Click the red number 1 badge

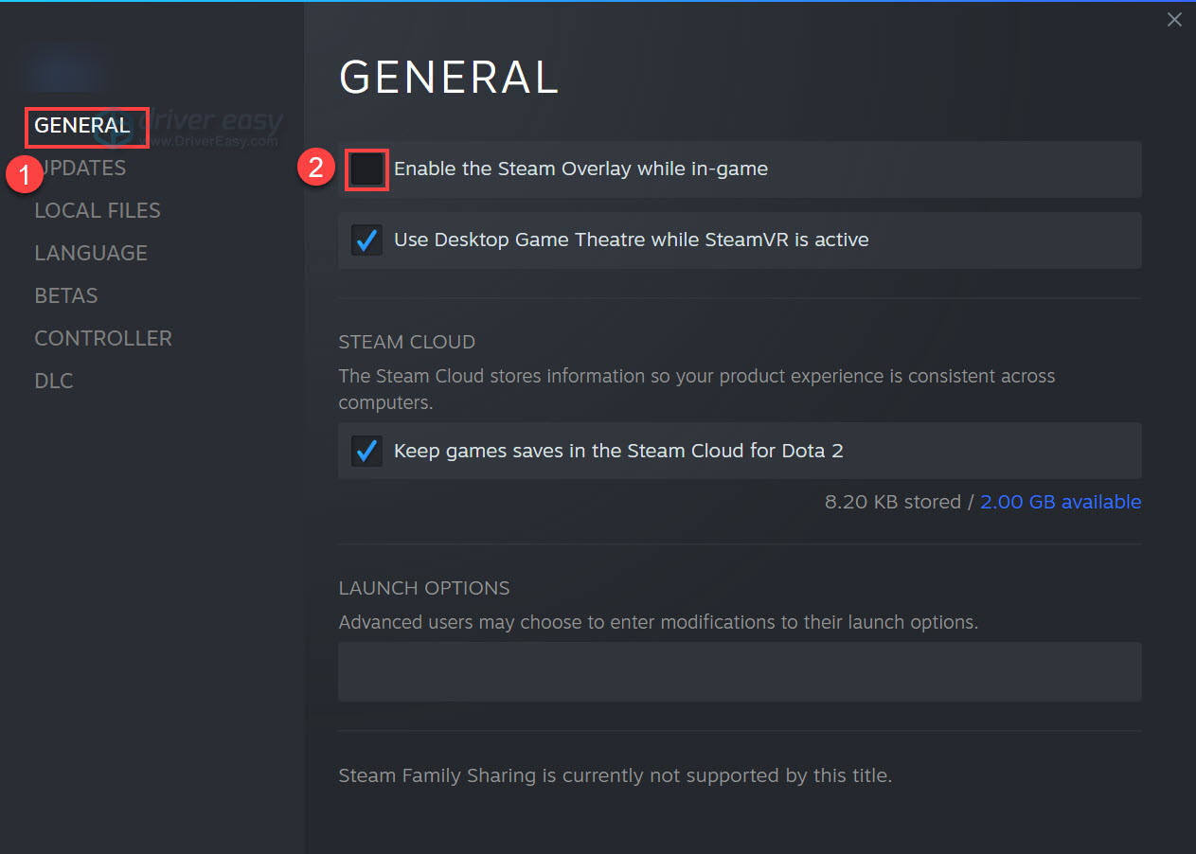(23, 176)
